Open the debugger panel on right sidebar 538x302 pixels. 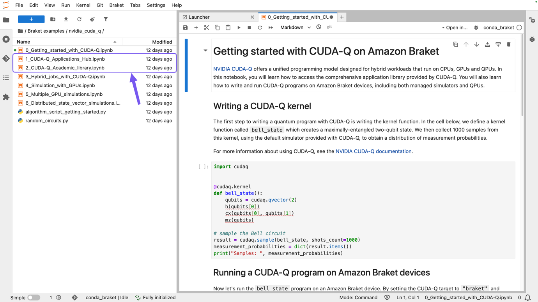click(x=532, y=39)
